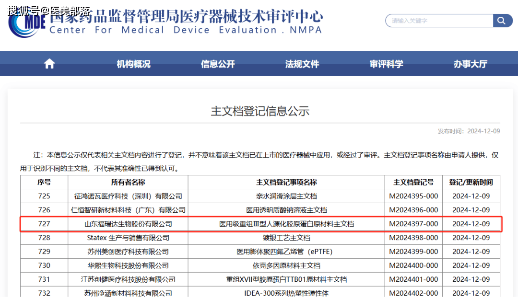The image size is (518, 299).
Task: Open the 信息公开 menu
Action: 218,64
